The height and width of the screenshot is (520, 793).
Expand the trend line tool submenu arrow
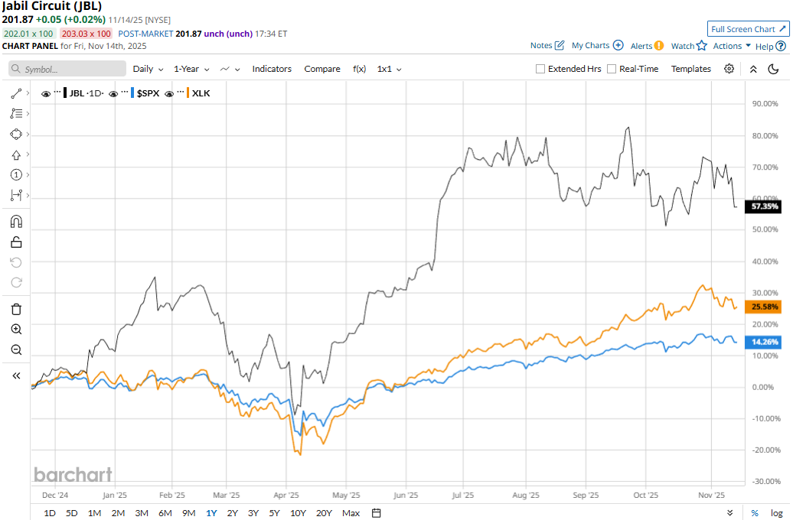[28, 93]
